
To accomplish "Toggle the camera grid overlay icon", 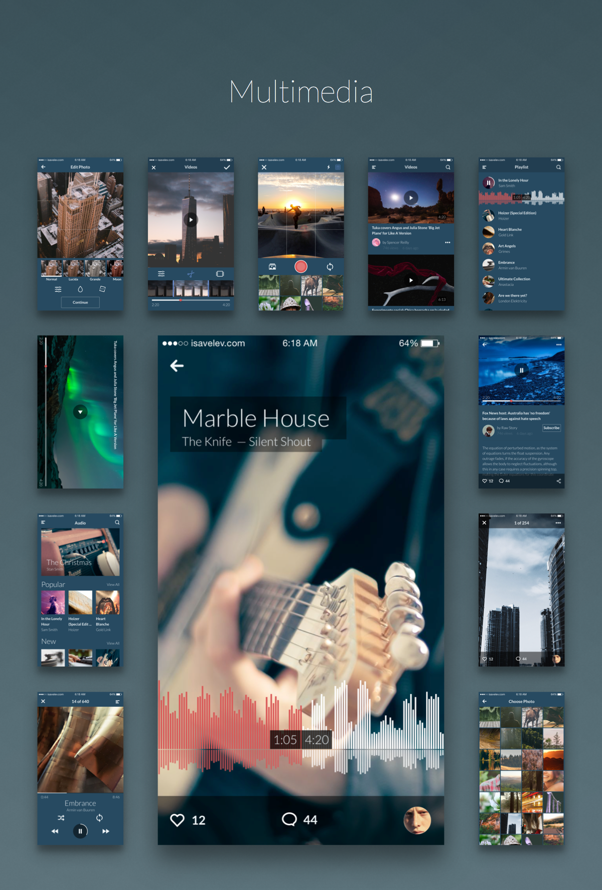I will 338,167.
